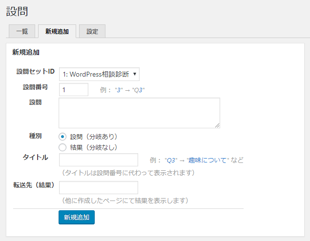Choose the 結果（分岐なし） radio option
This screenshot has height=241, width=310.
pyautogui.click(x=62, y=147)
